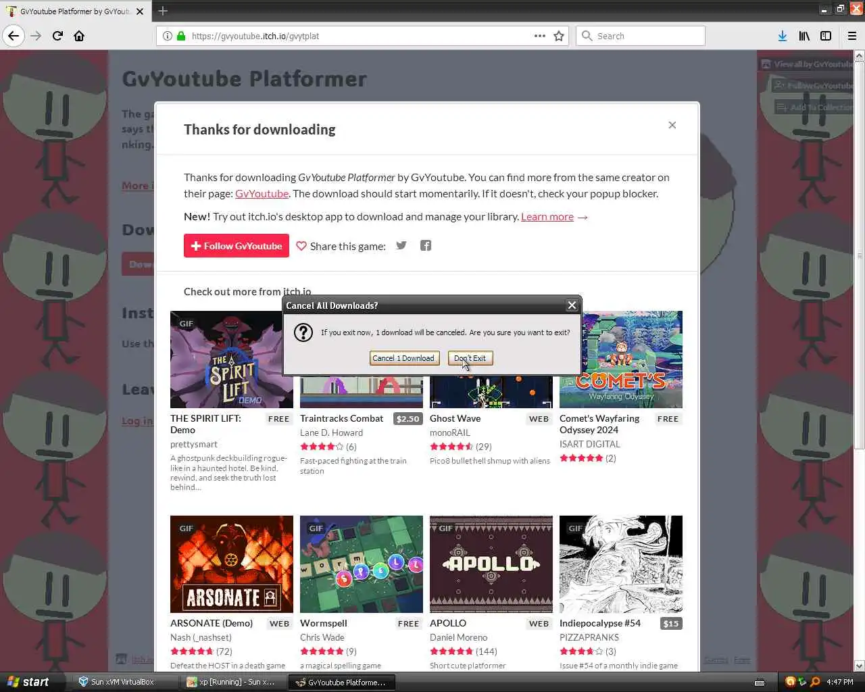Open the Traintracks Combat title link

[x=341, y=418]
